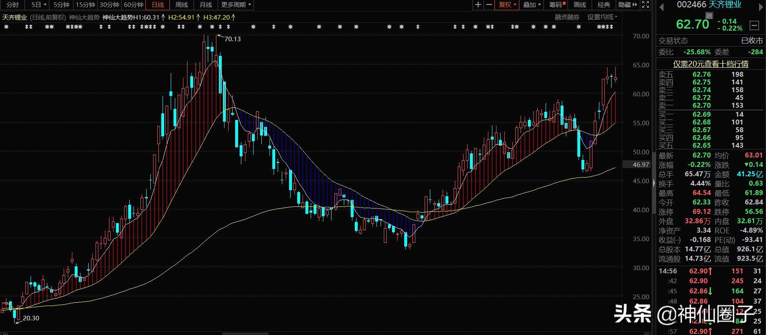Toggle fullscreen chart icon
Image resolution: width=766 pixels, height=335 pixels.
click(646, 4)
